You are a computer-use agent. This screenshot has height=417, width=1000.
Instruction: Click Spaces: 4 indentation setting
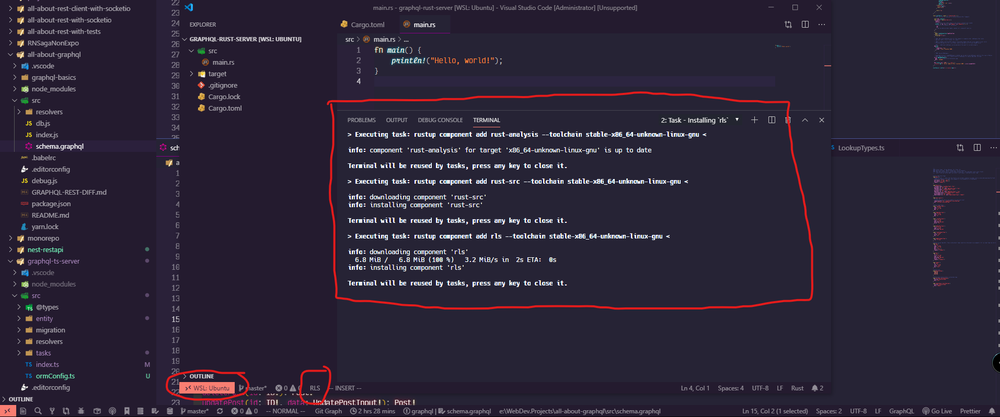pyautogui.click(x=731, y=388)
